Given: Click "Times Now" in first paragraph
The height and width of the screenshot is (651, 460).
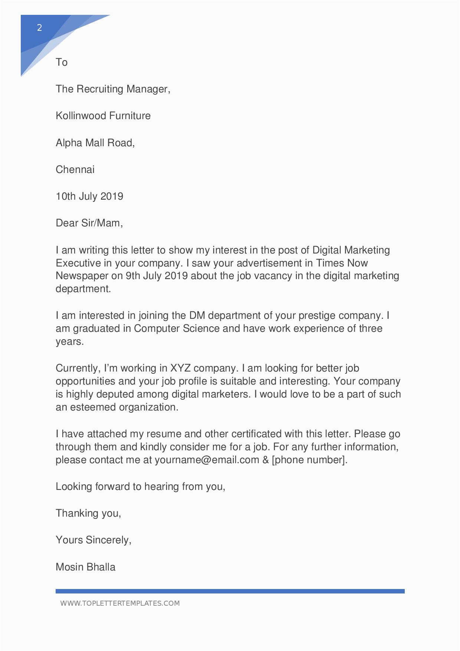Looking at the screenshot, I should coord(342,263).
